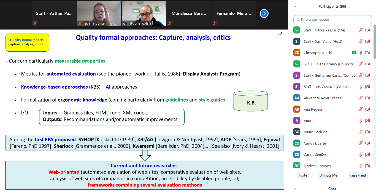Click Christophe Kolski's green screen-share indicator icon
The width and height of the screenshot is (376, 192).
point(354,53)
